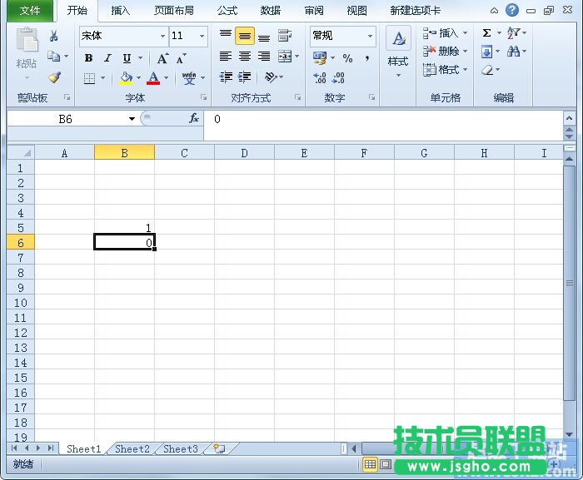This screenshot has width=583, height=480.
Task: Decrease indent
Action: pos(226,77)
